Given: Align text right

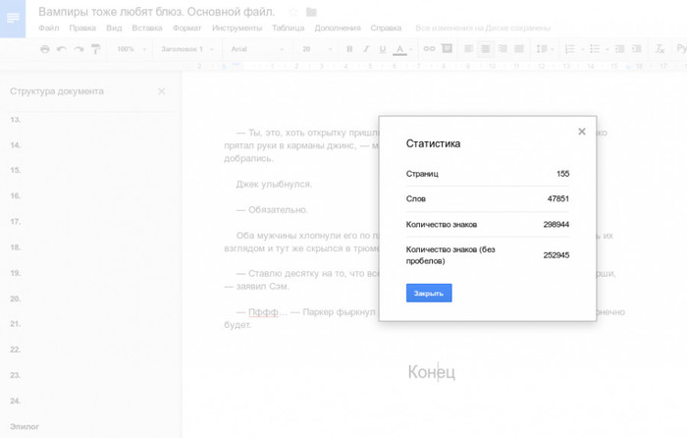Looking at the screenshot, I should [x=502, y=49].
